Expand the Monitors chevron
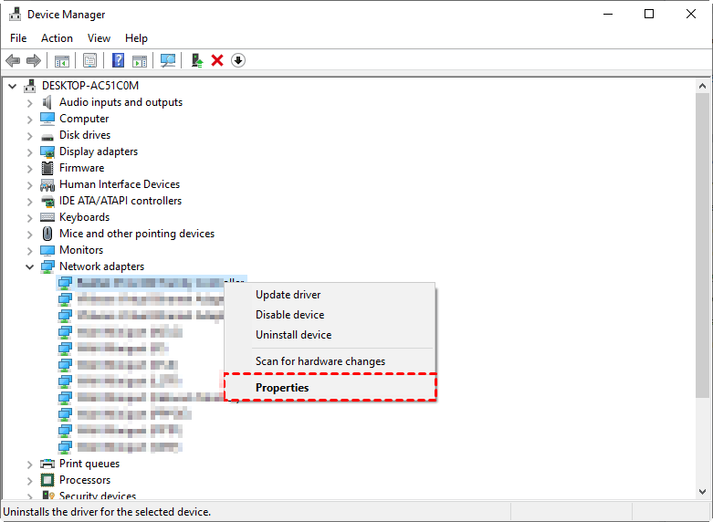The image size is (713, 522). click(30, 251)
